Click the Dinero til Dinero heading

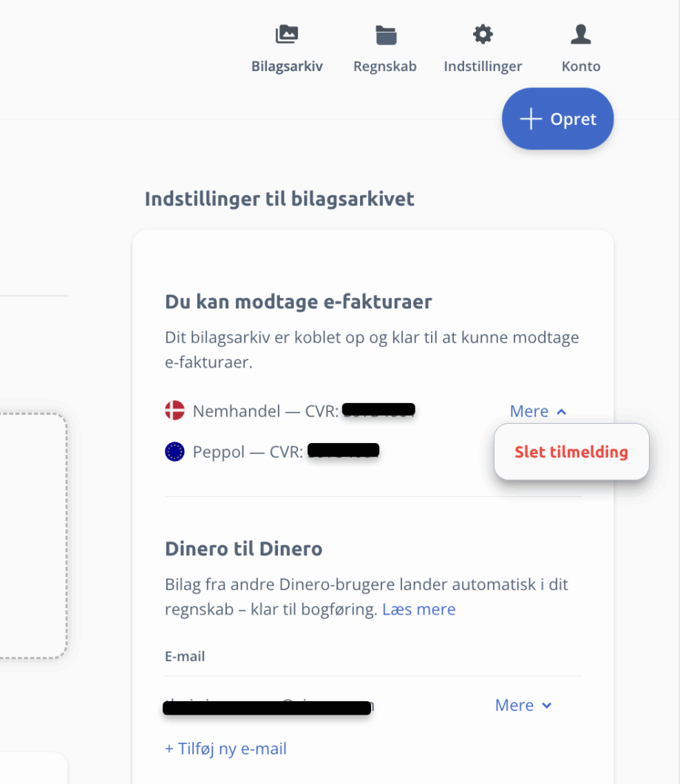244,549
